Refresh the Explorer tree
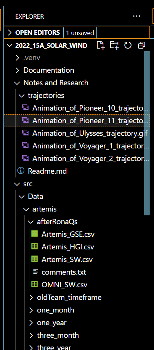This screenshot has height=350, width=154. 128,45
